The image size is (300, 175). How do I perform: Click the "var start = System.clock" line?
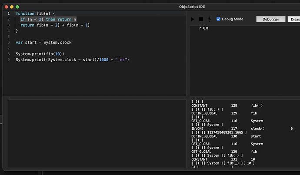[43, 42]
